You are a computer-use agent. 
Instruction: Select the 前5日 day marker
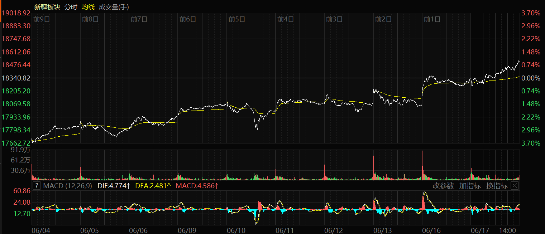pyautogui.click(x=236, y=19)
